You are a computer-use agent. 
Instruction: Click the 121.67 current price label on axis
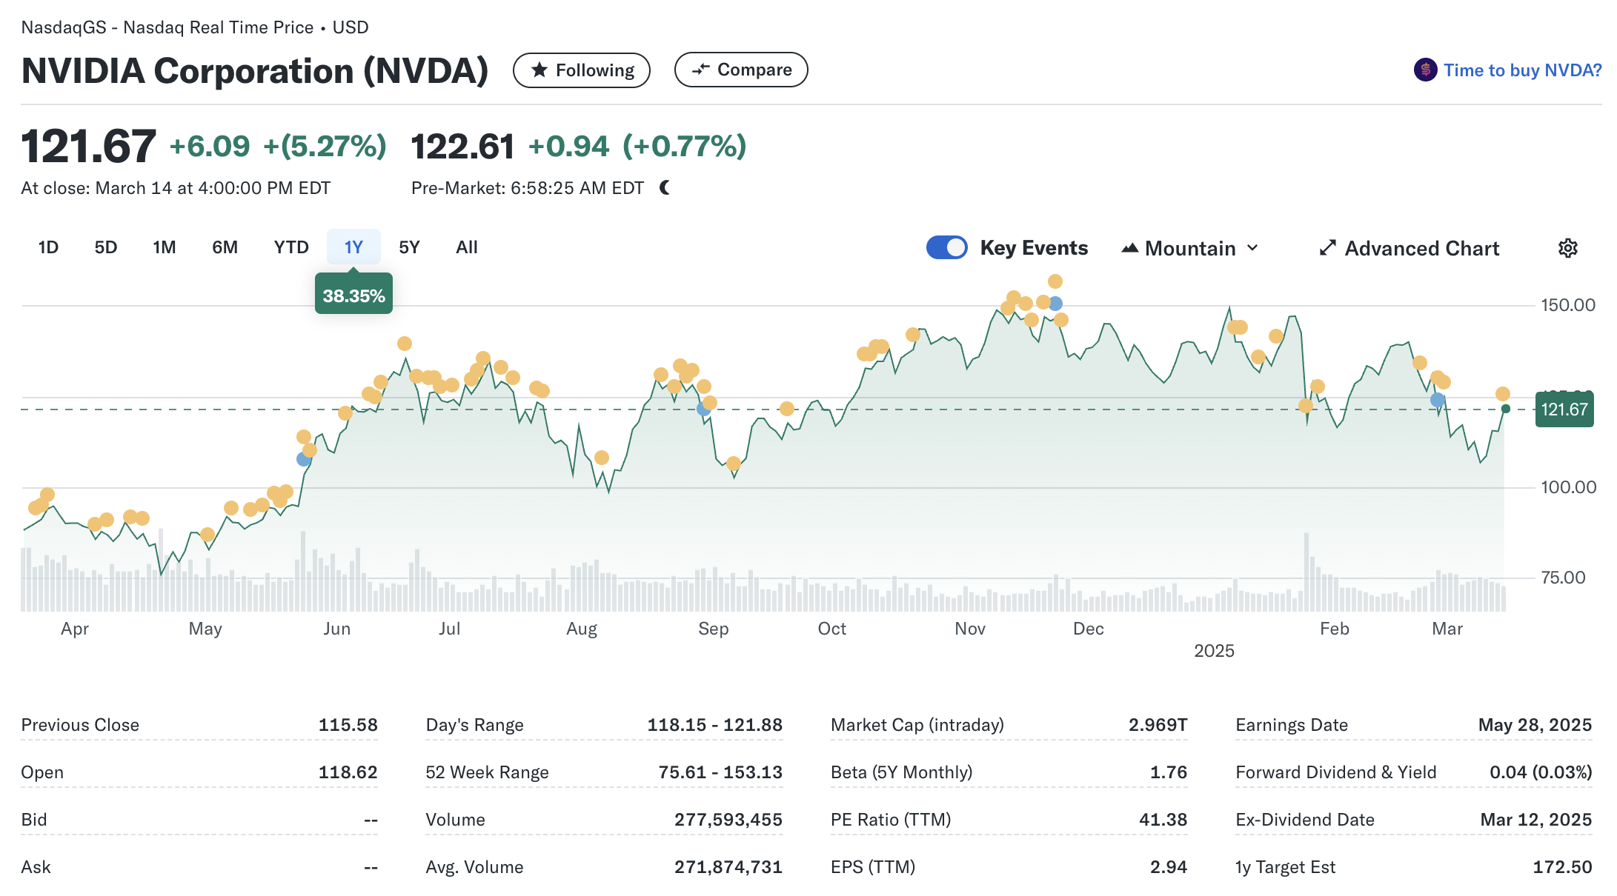(x=1564, y=409)
